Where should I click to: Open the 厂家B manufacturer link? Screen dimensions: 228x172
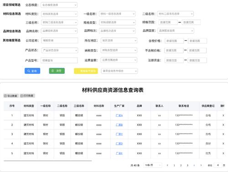coord(119,125)
